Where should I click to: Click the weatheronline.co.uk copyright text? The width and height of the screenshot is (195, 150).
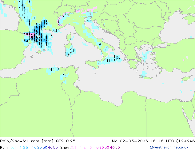coord(169,147)
